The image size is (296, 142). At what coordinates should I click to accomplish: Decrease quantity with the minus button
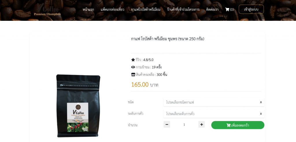pos(167,124)
